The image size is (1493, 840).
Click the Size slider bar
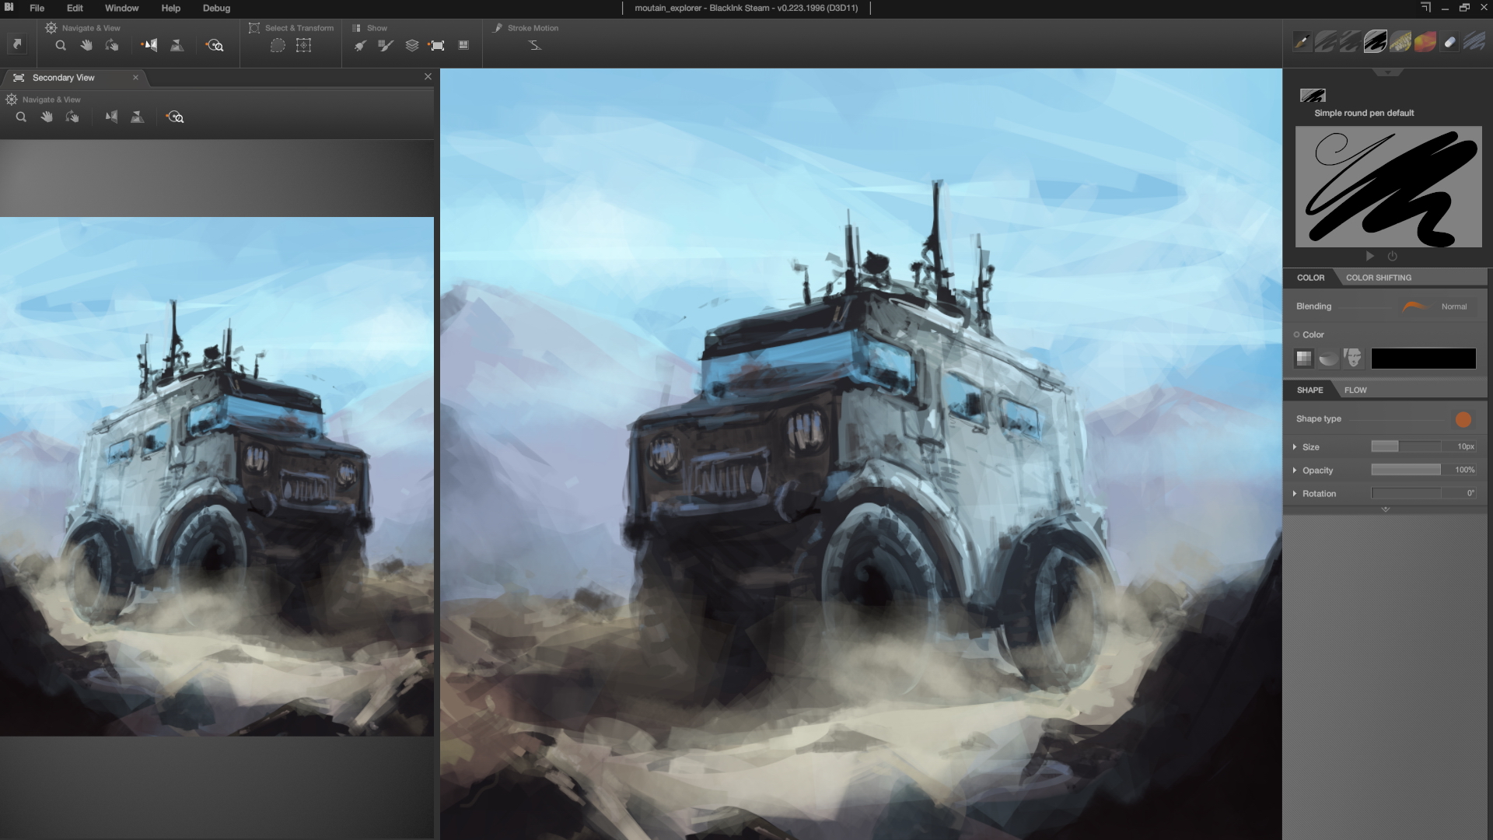pyautogui.click(x=1406, y=446)
